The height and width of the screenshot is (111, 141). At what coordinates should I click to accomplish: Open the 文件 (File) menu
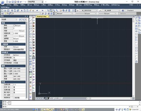[9, 5]
